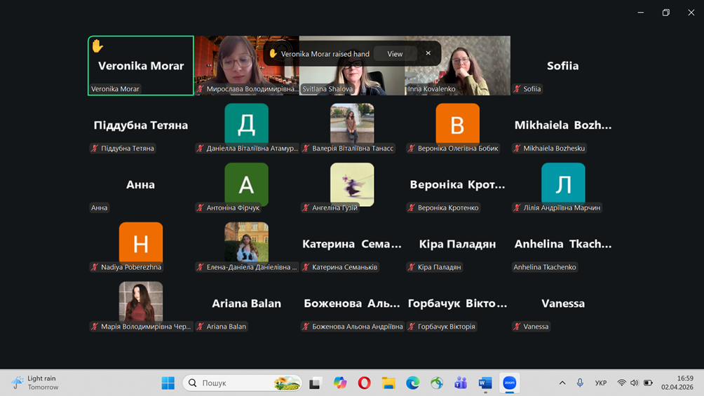Click the teal Л avatar of Лілія Марчин

563,183
